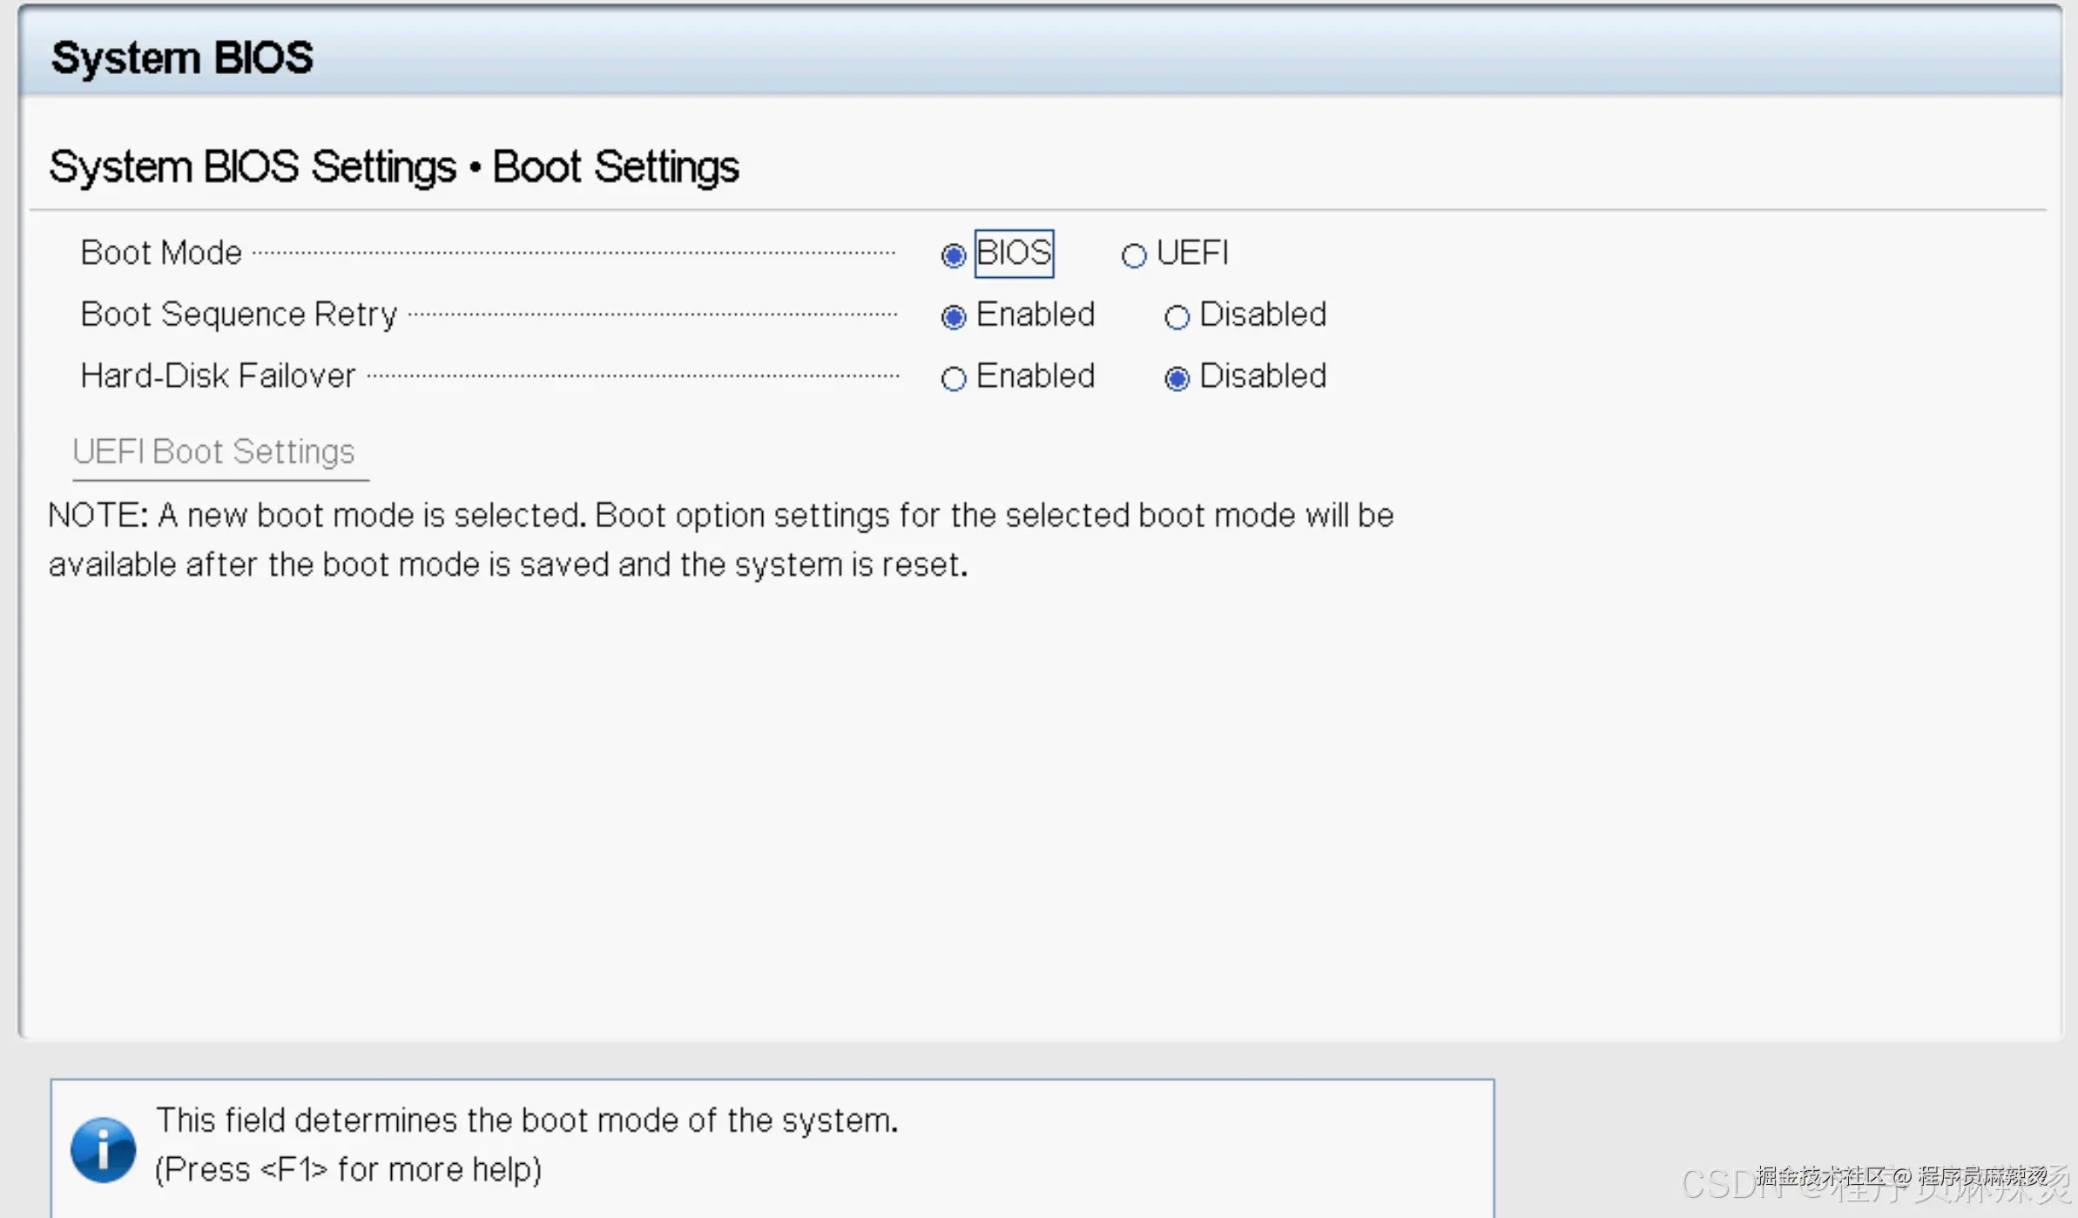Enable Hard-Disk Failover
This screenshot has height=1218, width=2078.
(954, 379)
